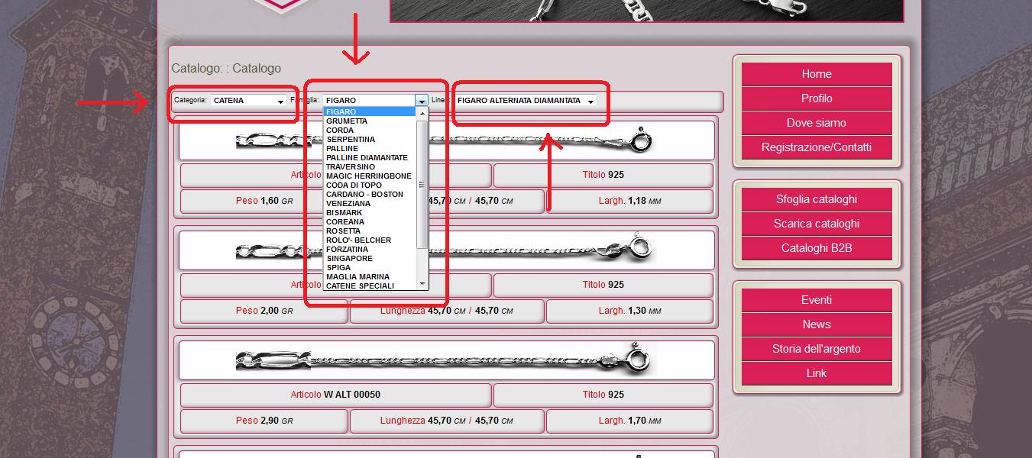Open the Profilo page
The height and width of the screenshot is (458, 1032).
coord(817,98)
